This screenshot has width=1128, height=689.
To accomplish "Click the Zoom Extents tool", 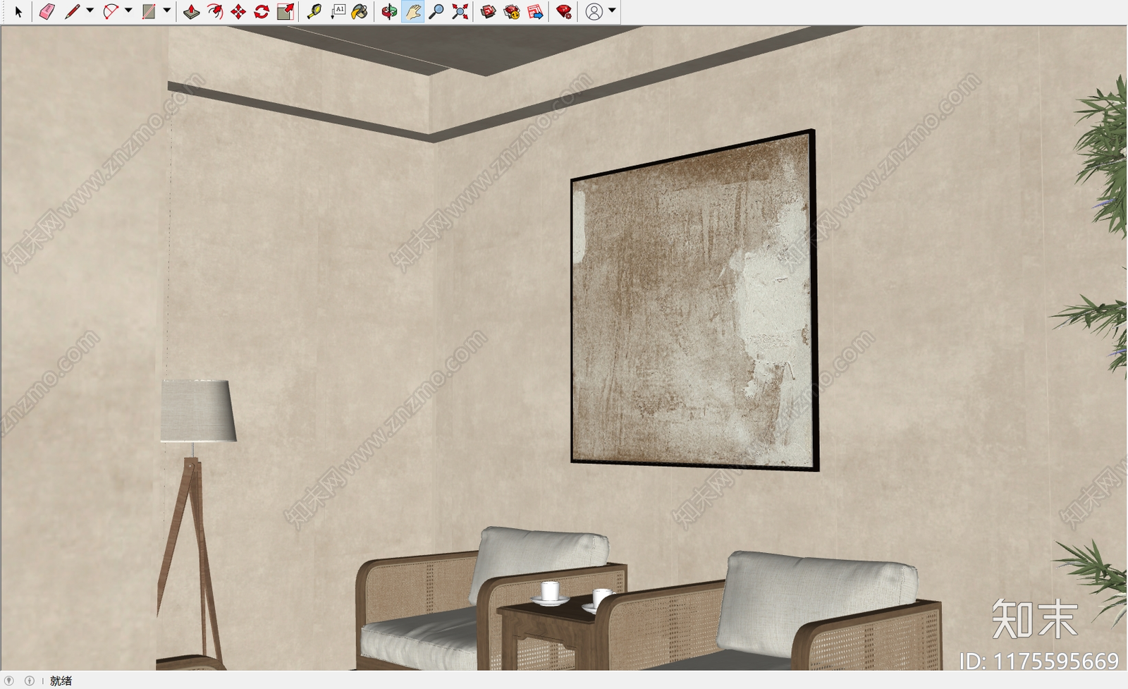I will point(460,11).
